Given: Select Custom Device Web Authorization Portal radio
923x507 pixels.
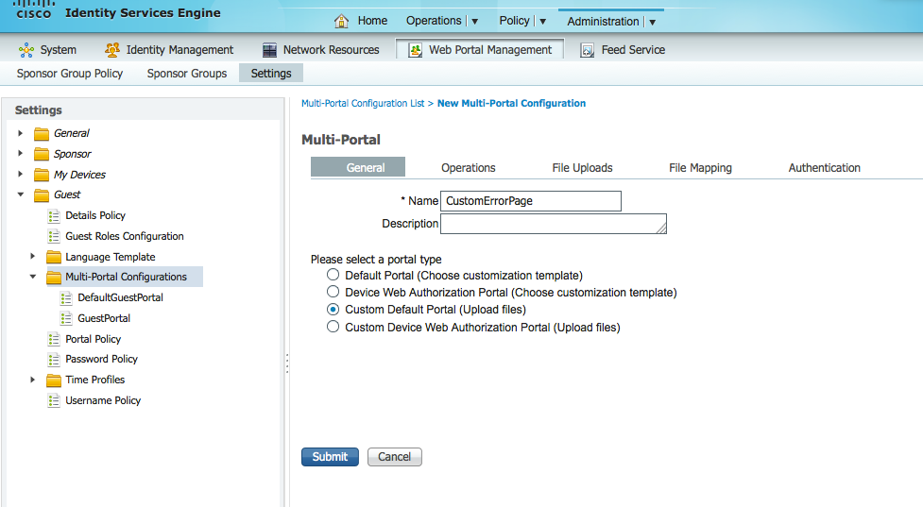Looking at the screenshot, I should (333, 327).
